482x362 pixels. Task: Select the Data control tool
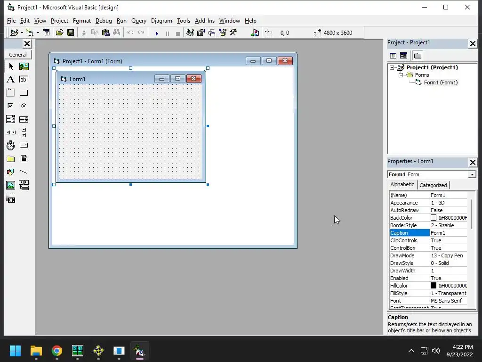pyautogui.click(x=24, y=185)
